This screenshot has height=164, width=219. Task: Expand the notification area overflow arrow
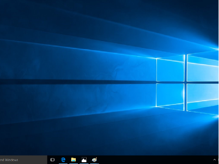(214, 159)
